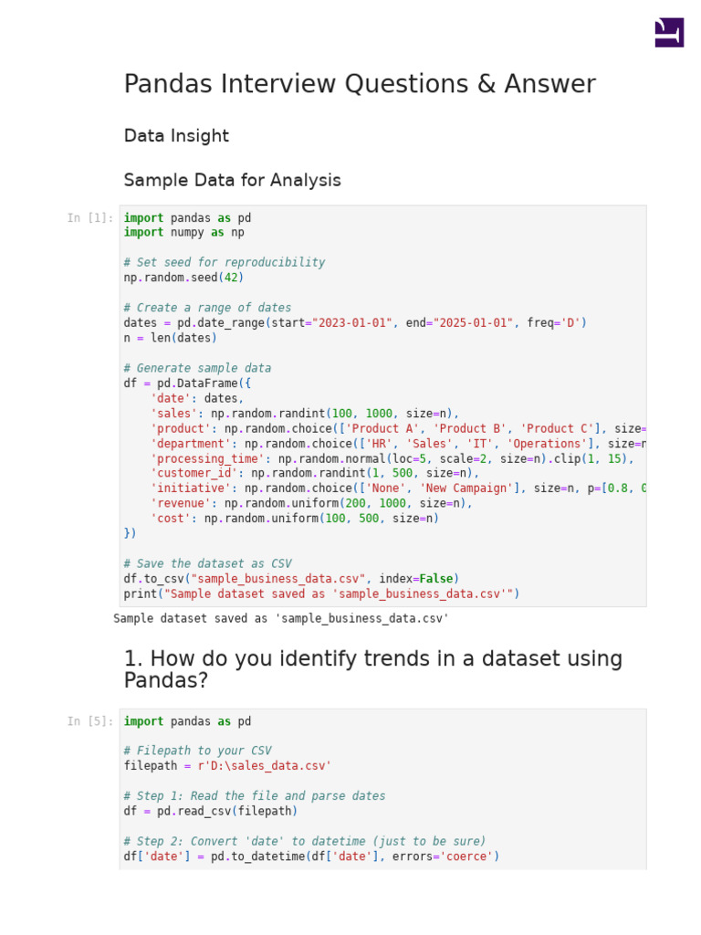
Task: Click the "Pandas Interview Questions & Answer" title
Action: 359,85
